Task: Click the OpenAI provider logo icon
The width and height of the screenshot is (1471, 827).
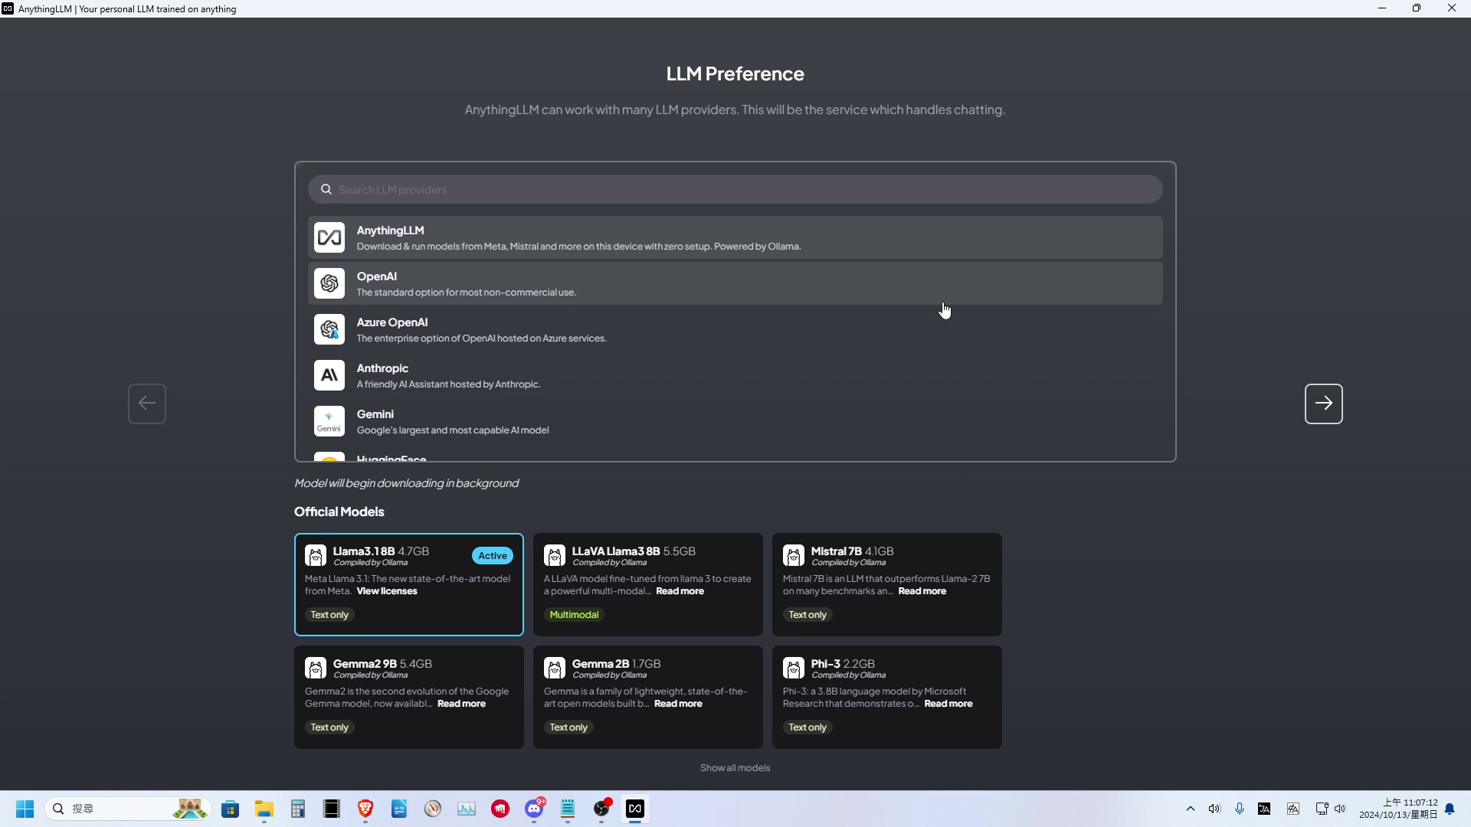Action: coord(329,283)
